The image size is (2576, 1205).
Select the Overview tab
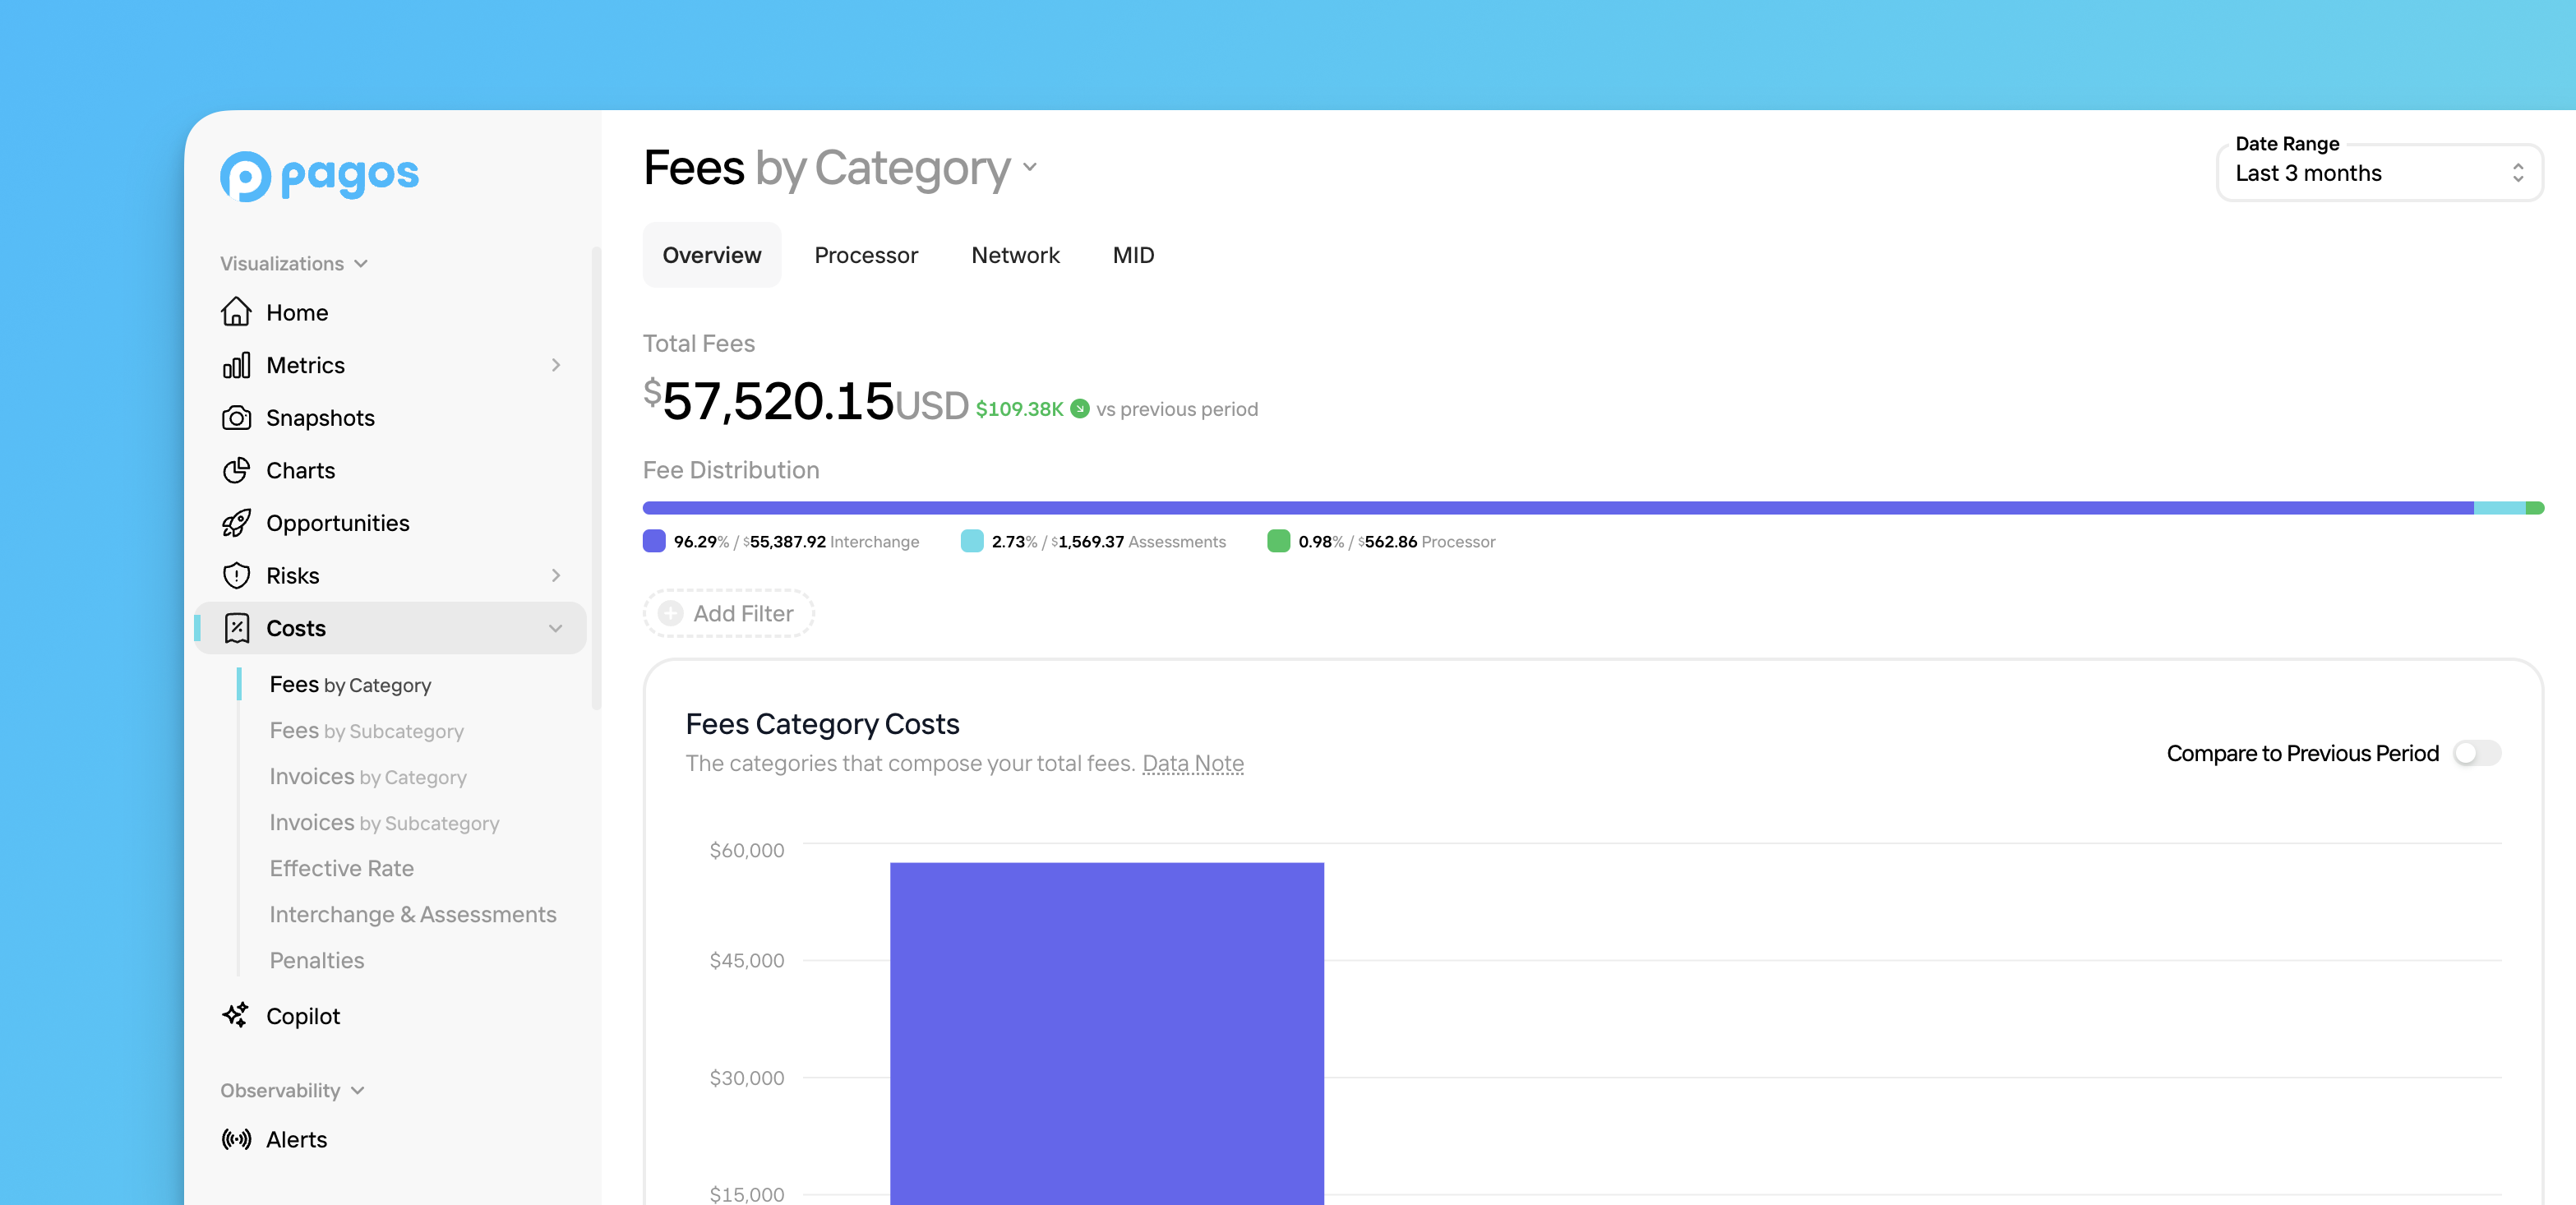pyautogui.click(x=712, y=255)
